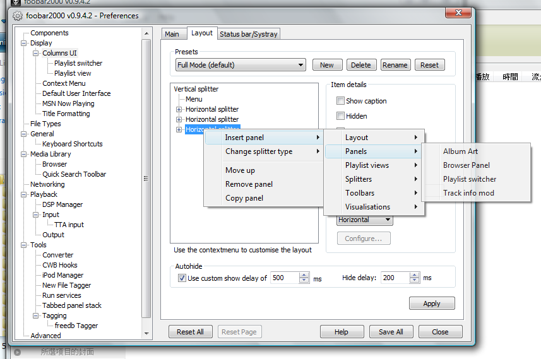Viewport: 541px width, 359px height.
Task: Insert Playlist switcher panel from submenu
Action: coord(476,179)
